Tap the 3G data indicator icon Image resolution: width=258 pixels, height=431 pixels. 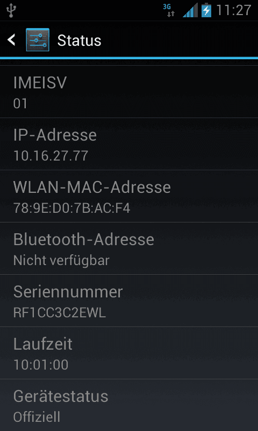[x=169, y=10]
